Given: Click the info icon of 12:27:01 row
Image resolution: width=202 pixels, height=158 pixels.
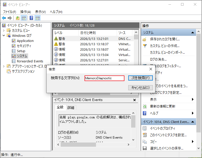Looking at the screenshot, I should point(56,60).
